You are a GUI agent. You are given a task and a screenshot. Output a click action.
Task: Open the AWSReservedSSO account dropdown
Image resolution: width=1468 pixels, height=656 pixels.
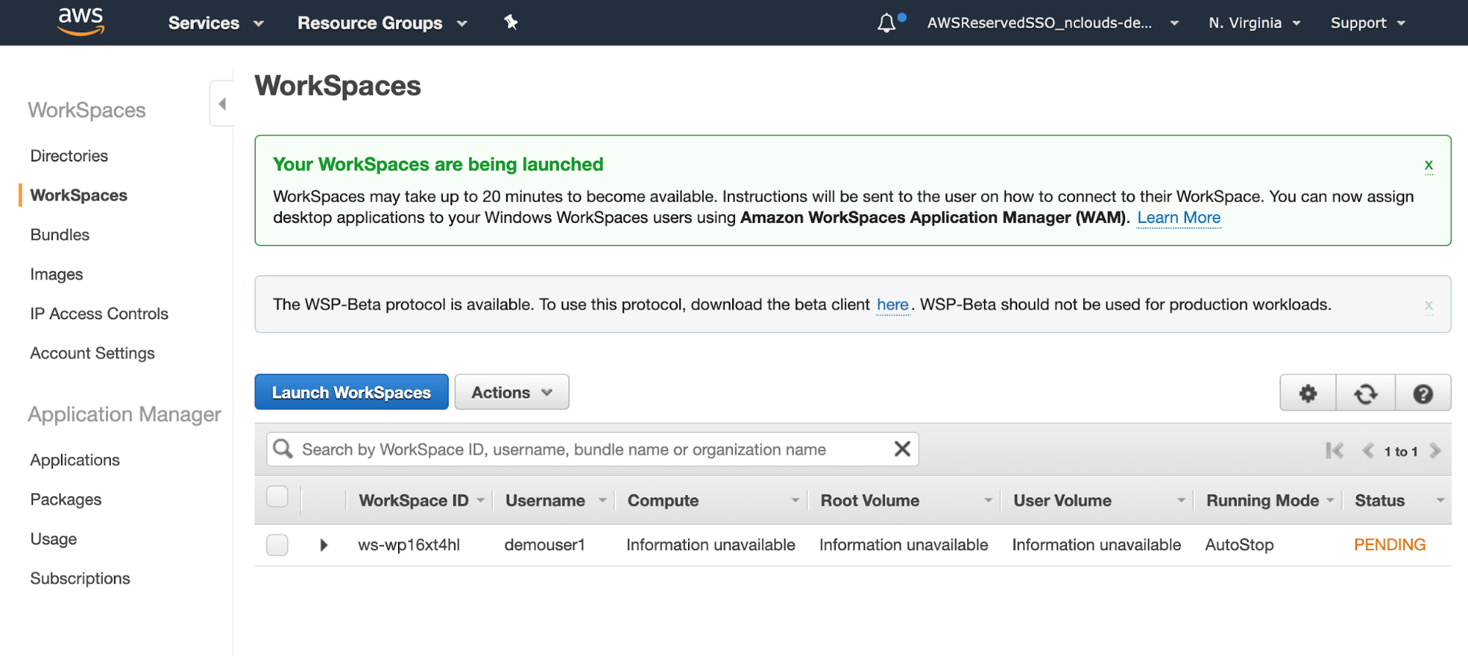[x=1052, y=23]
